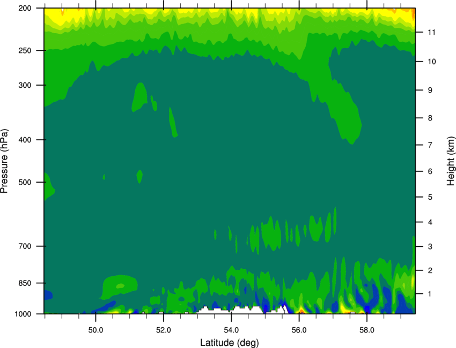Image resolution: width=456 pixels, height=348 pixels.
Task: Click the 'Pressure (hPa)' axis title
Action: tap(4, 161)
